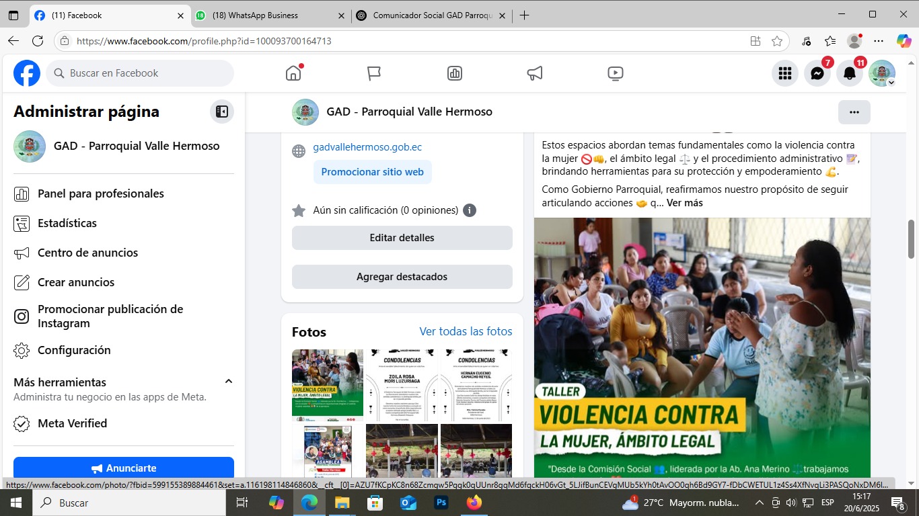Toggle the Administrar página sidebar panel

221,112
